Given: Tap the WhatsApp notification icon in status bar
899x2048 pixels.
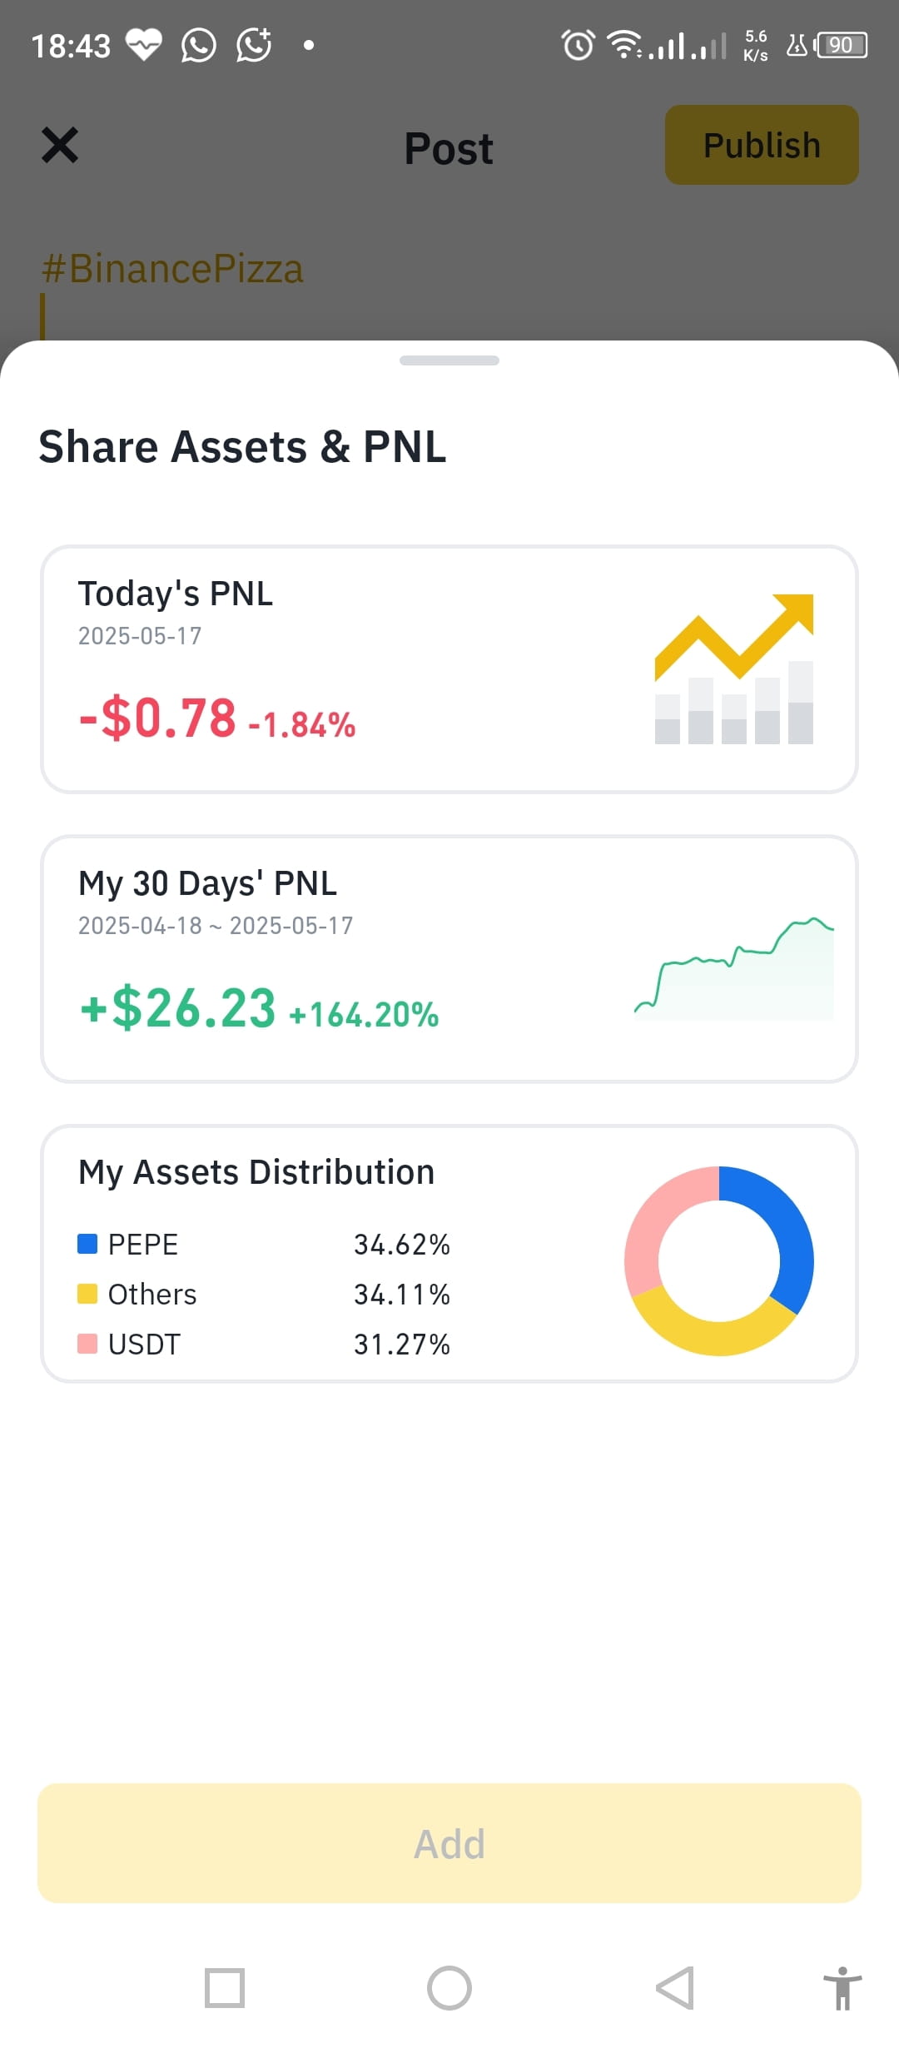Looking at the screenshot, I should [x=199, y=45].
